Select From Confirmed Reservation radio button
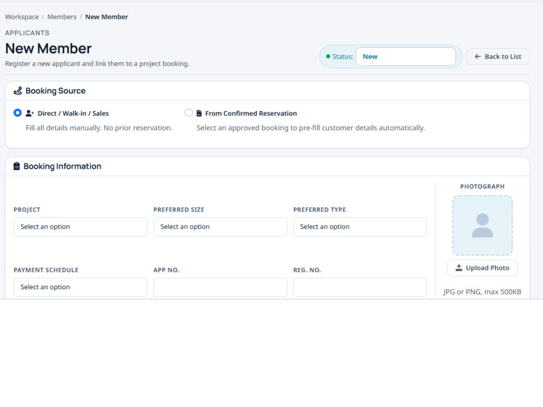The height and width of the screenshot is (407, 543). point(188,113)
